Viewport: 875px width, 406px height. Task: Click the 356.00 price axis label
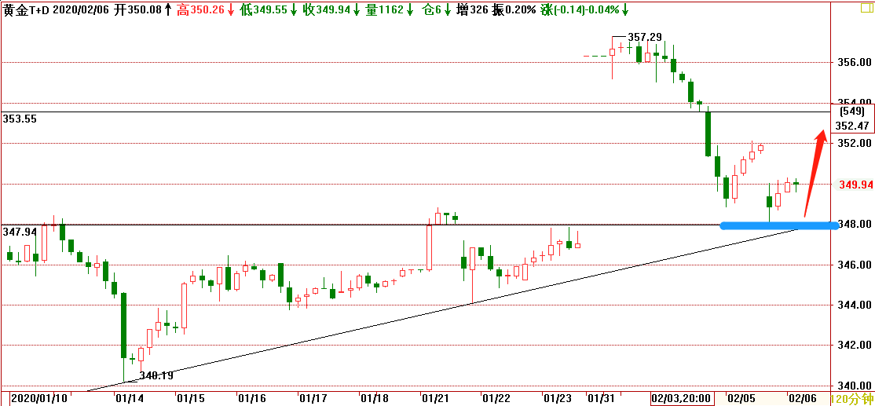tap(853, 62)
